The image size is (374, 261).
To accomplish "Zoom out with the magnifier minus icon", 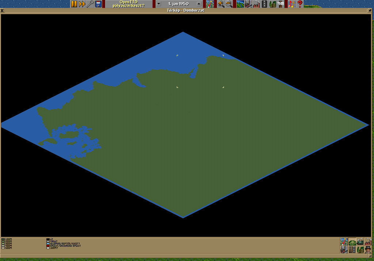I will click(229, 4).
